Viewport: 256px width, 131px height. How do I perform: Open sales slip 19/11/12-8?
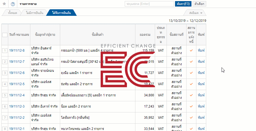click(17, 50)
